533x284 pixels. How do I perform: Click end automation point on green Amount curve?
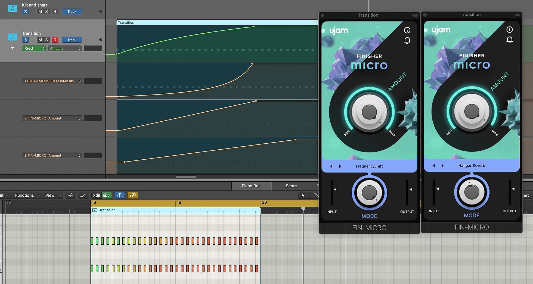[x=254, y=27]
